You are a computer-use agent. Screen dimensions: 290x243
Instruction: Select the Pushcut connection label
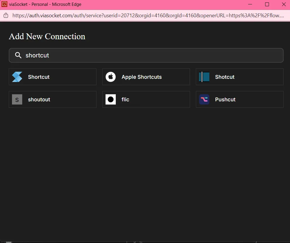(x=225, y=100)
